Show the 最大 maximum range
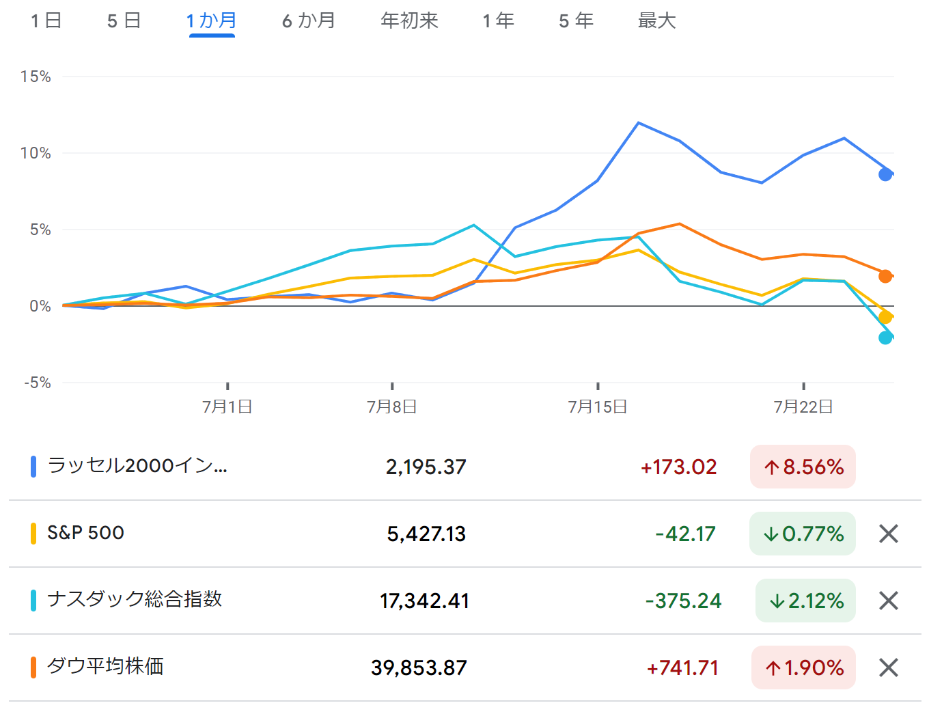This screenshot has height=716, width=929. 656,21
